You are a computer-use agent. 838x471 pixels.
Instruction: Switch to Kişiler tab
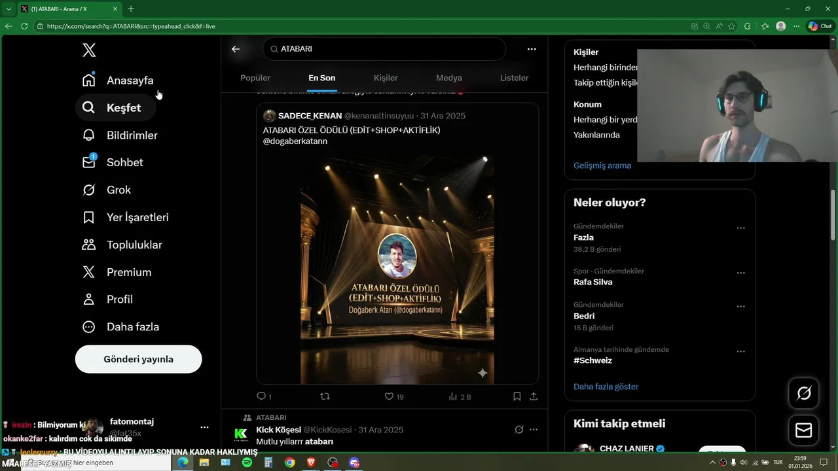(386, 78)
